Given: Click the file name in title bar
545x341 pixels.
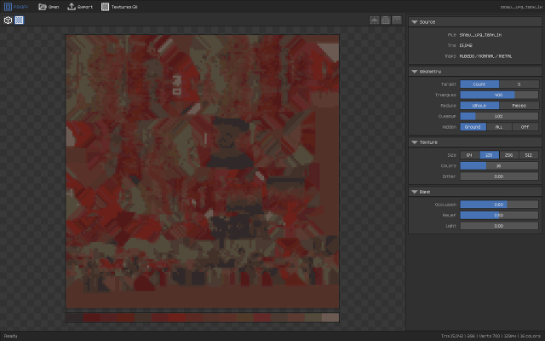Looking at the screenshot, I should click(521, 7).
